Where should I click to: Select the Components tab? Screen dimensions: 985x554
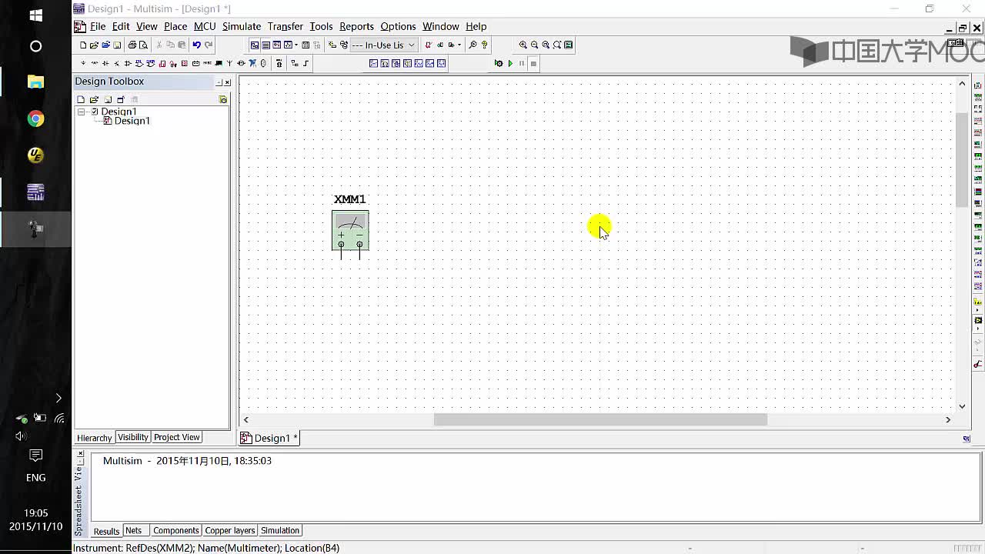point(175,530)
